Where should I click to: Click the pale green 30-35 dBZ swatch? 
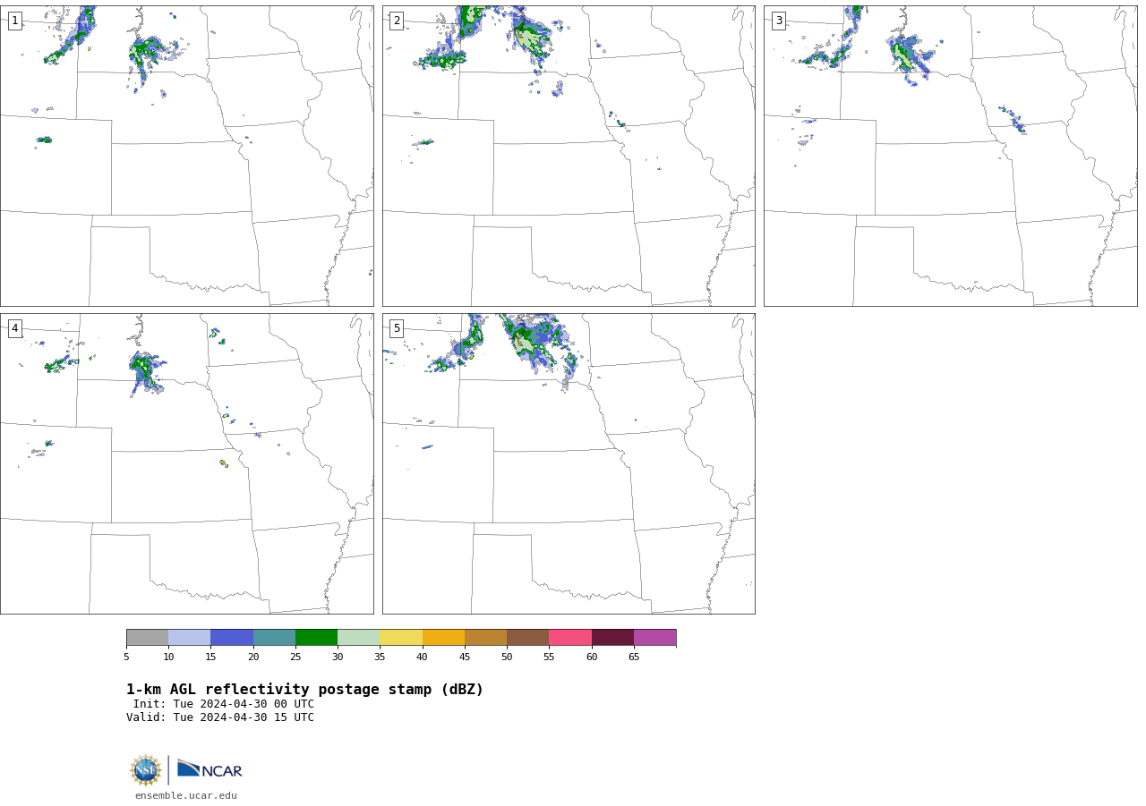[x=359, y=638]
